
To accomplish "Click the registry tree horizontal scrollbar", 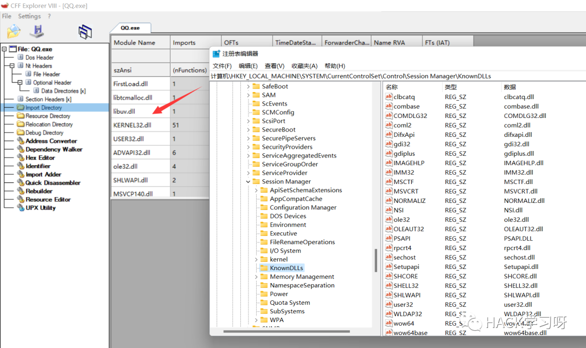I will point(286,331).
